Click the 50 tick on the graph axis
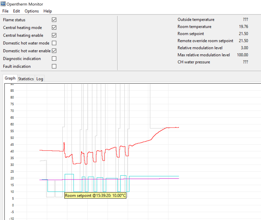This screenshot has width=261, height=220. [12, 138]
